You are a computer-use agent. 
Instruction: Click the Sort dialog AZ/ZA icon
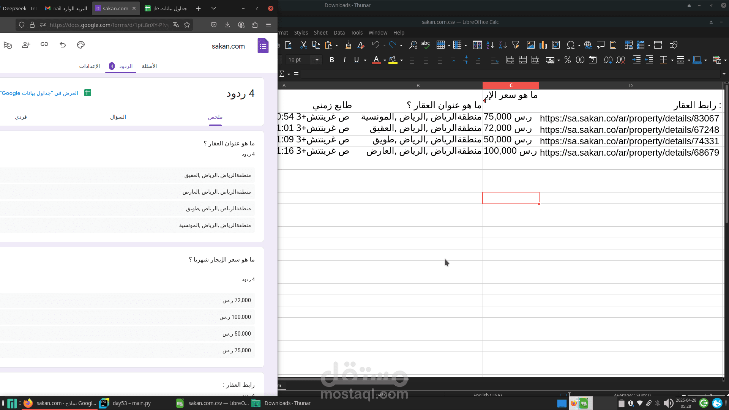coord(477,45)
